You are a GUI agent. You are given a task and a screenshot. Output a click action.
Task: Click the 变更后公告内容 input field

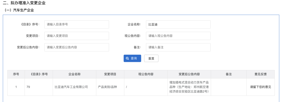77,47
